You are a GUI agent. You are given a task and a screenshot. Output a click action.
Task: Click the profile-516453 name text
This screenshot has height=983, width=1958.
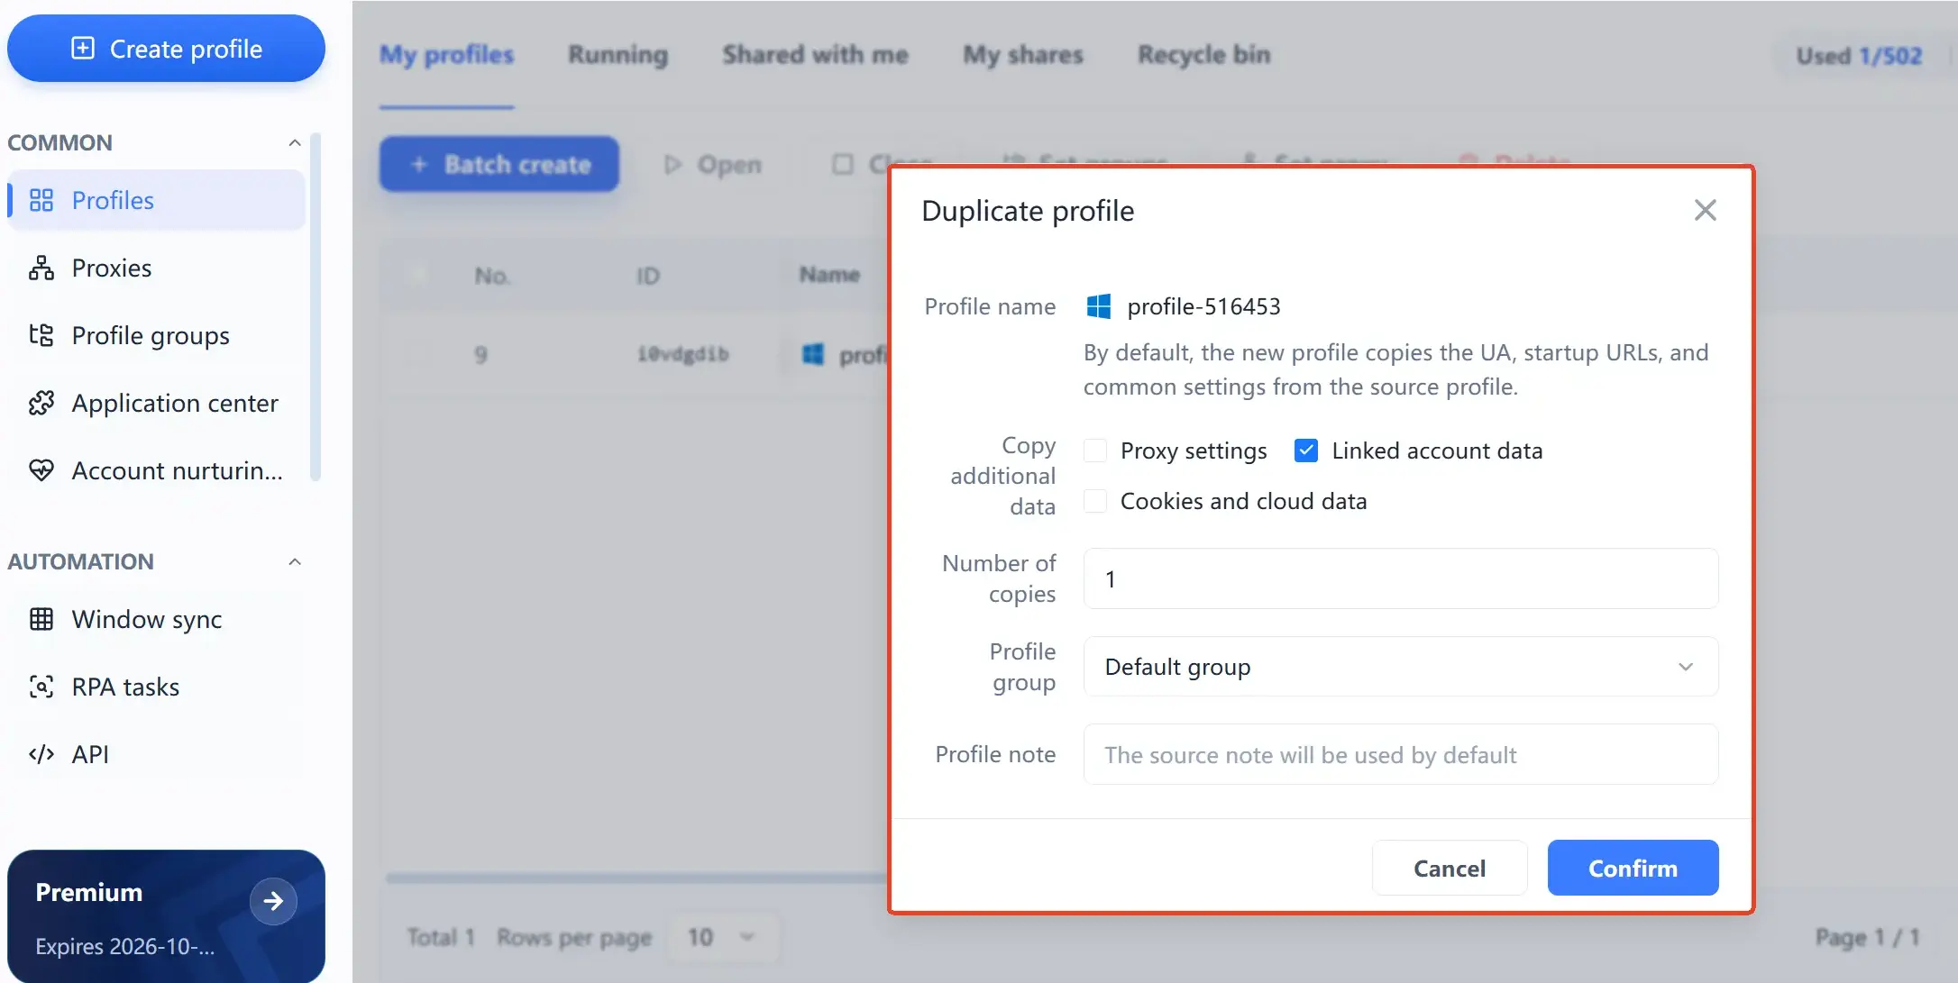point(1203,306)
